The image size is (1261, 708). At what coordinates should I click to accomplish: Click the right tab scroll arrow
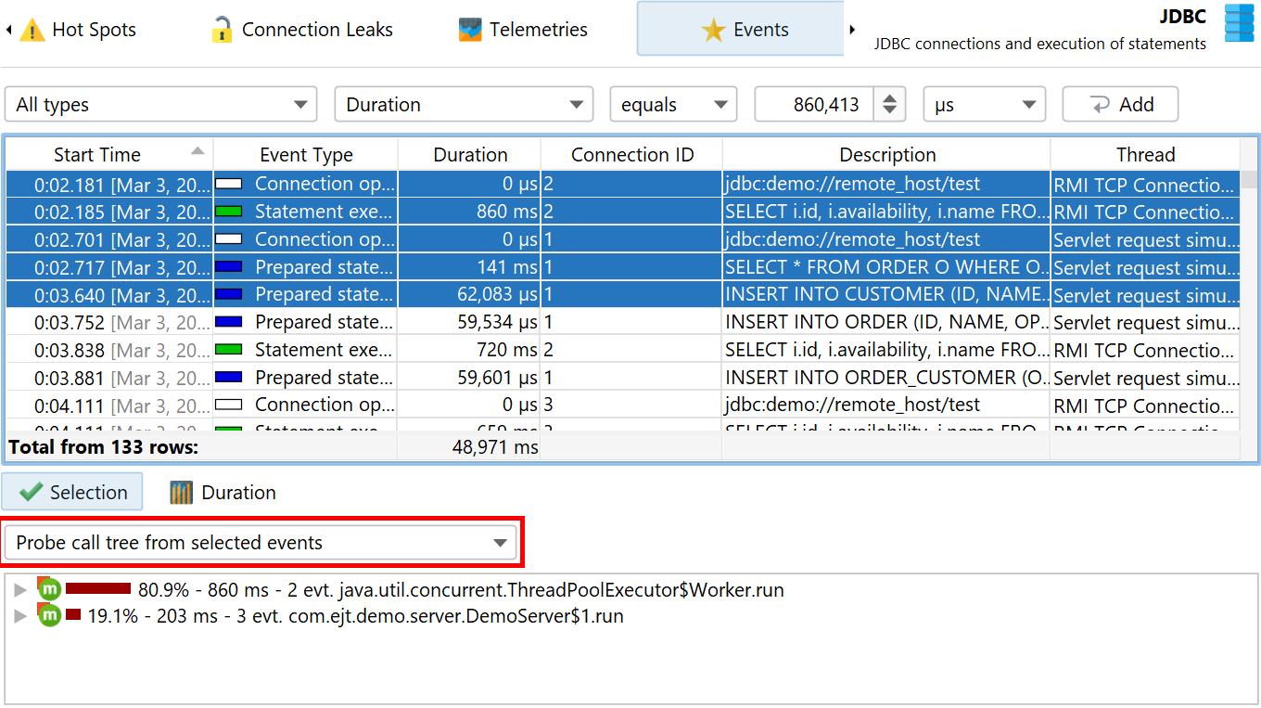click(852, 30)
